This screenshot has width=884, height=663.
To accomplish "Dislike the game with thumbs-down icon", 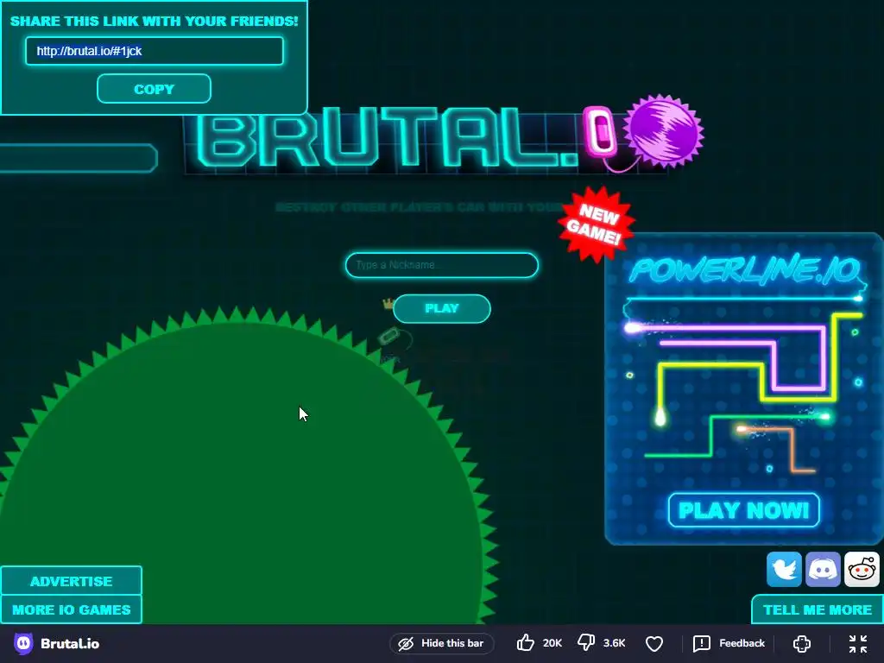I will [x=586, y=642].
